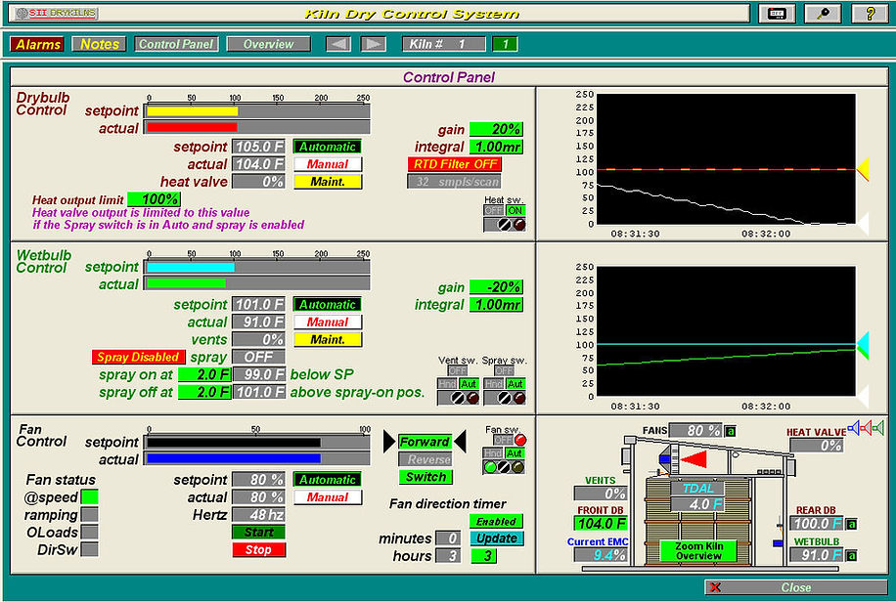Viewport: 896px width, 602px height.
Task: Click the keypad icon in the title bar
Action: pos(776,13)
